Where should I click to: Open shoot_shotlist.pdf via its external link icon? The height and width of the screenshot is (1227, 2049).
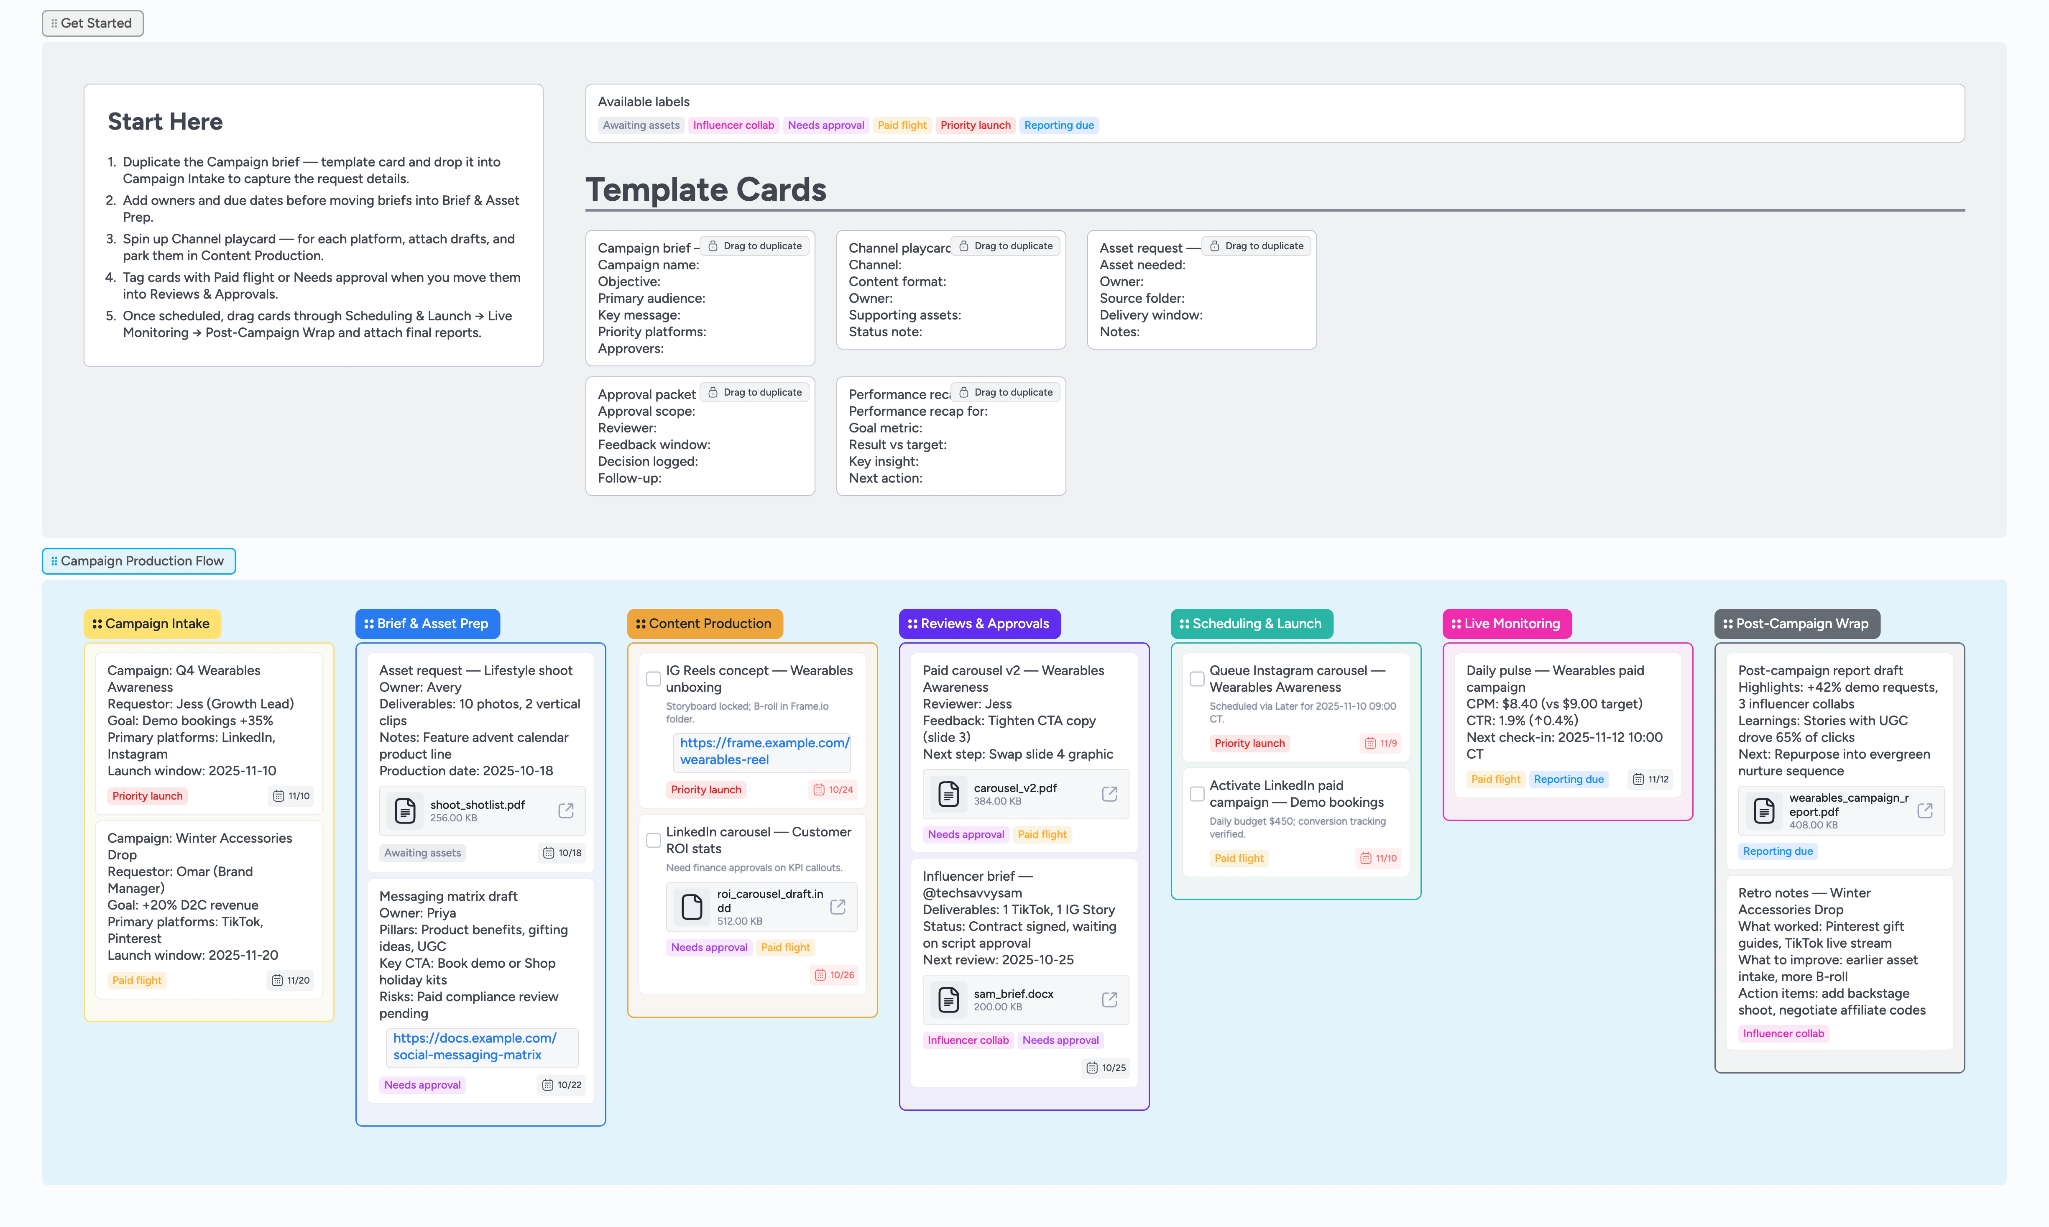(x=565, y=810)
